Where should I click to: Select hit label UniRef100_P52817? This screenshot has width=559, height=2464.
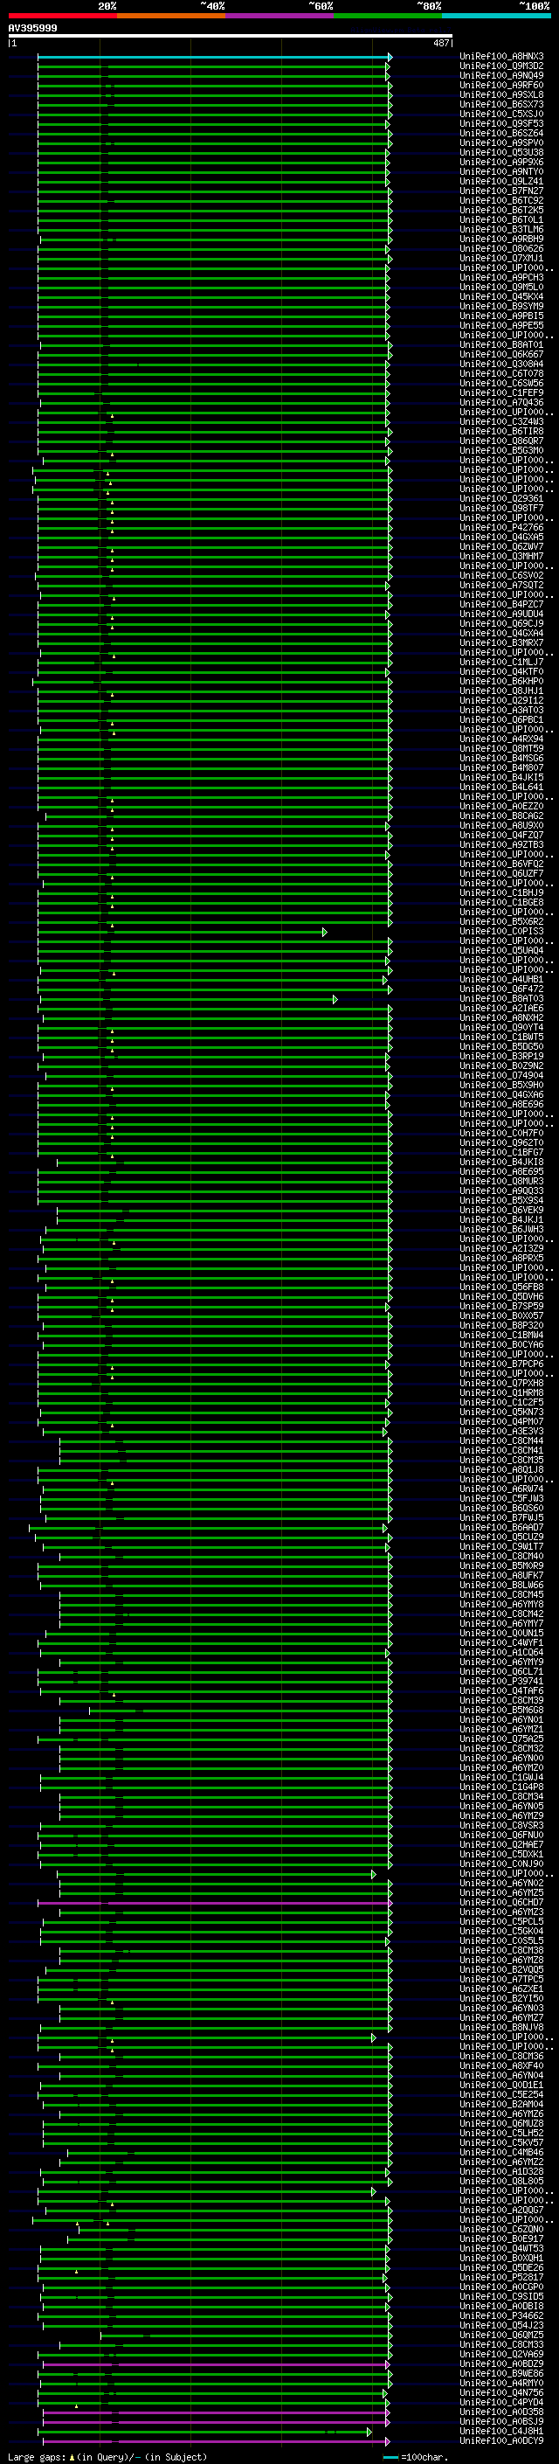(501, 2278)
